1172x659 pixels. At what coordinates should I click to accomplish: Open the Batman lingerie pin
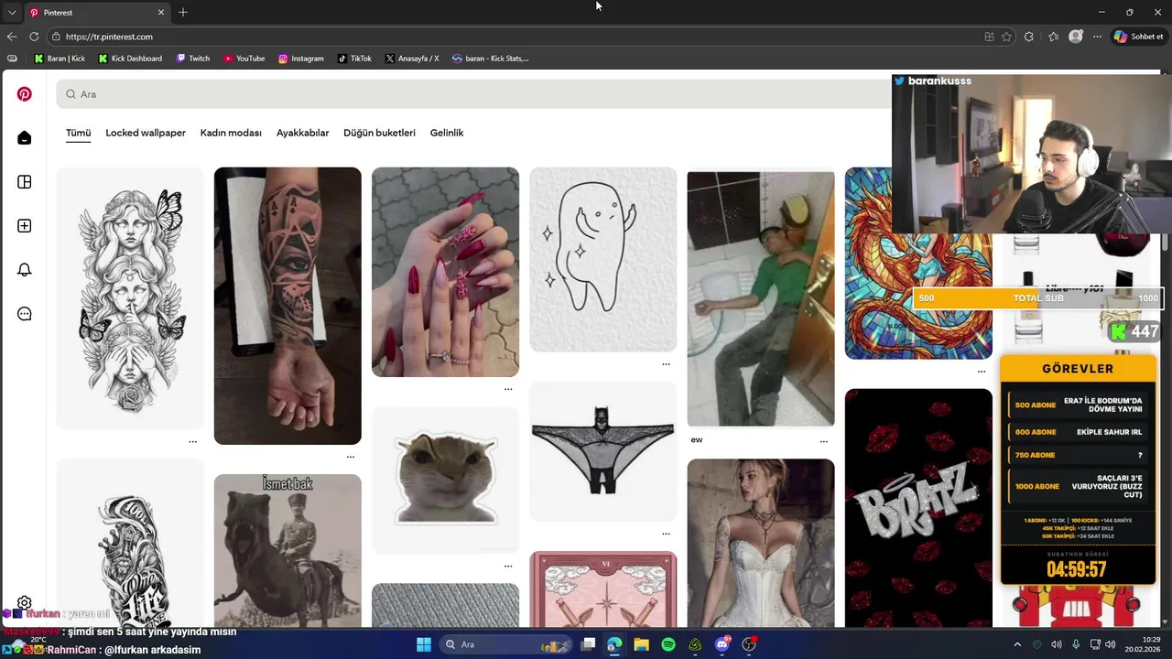tap(602, 451)
